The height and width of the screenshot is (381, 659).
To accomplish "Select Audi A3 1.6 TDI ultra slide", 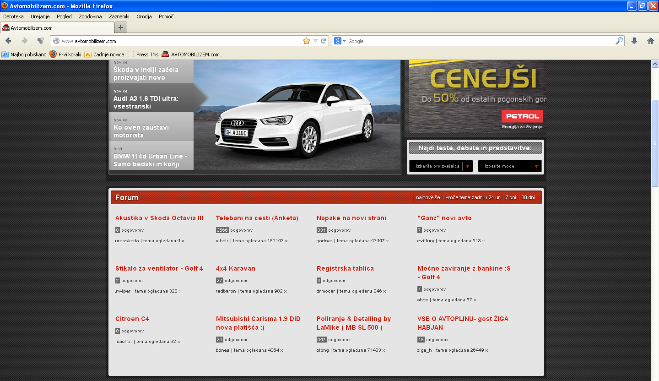I will 151,98.
